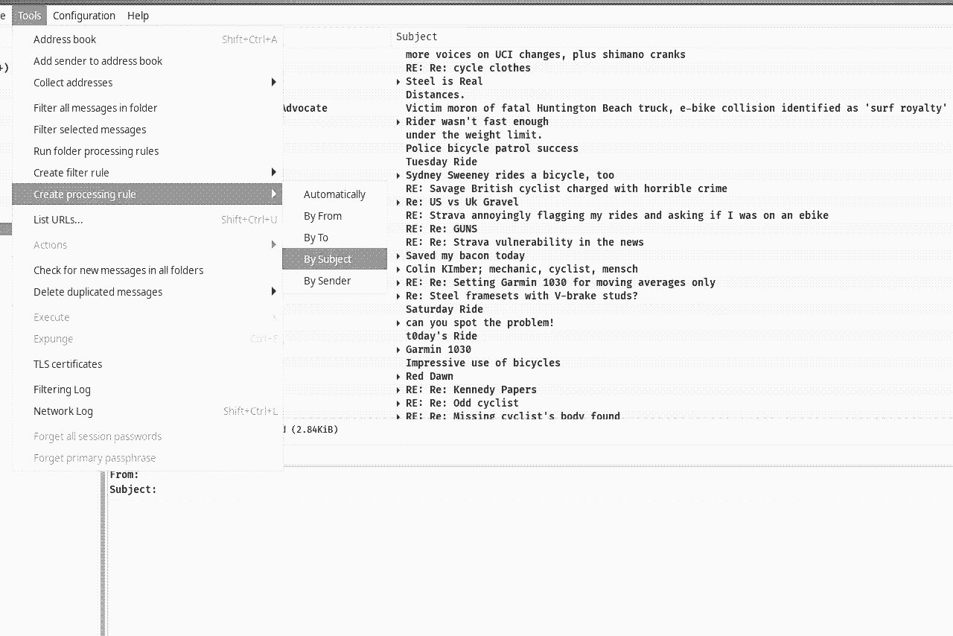Select the t0day's Ride message
The width and height of the screenshot is (953, 636).
442,336
